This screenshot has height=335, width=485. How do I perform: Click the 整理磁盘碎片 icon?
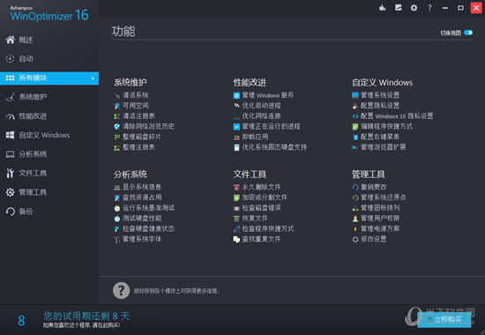(x=116, y=137)
